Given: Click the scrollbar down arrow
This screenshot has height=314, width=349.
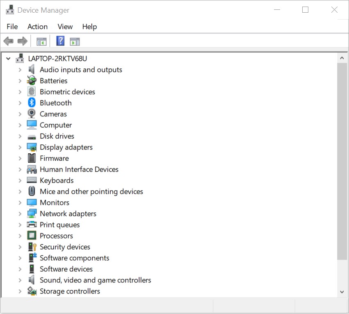Looking at the screenshot, I should click(342, 291).
